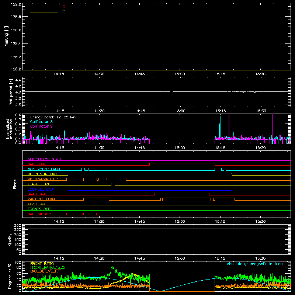Select the 'Y' legend label
The height and width of the screenshot is (295, 295).
[x=64, y=11]
